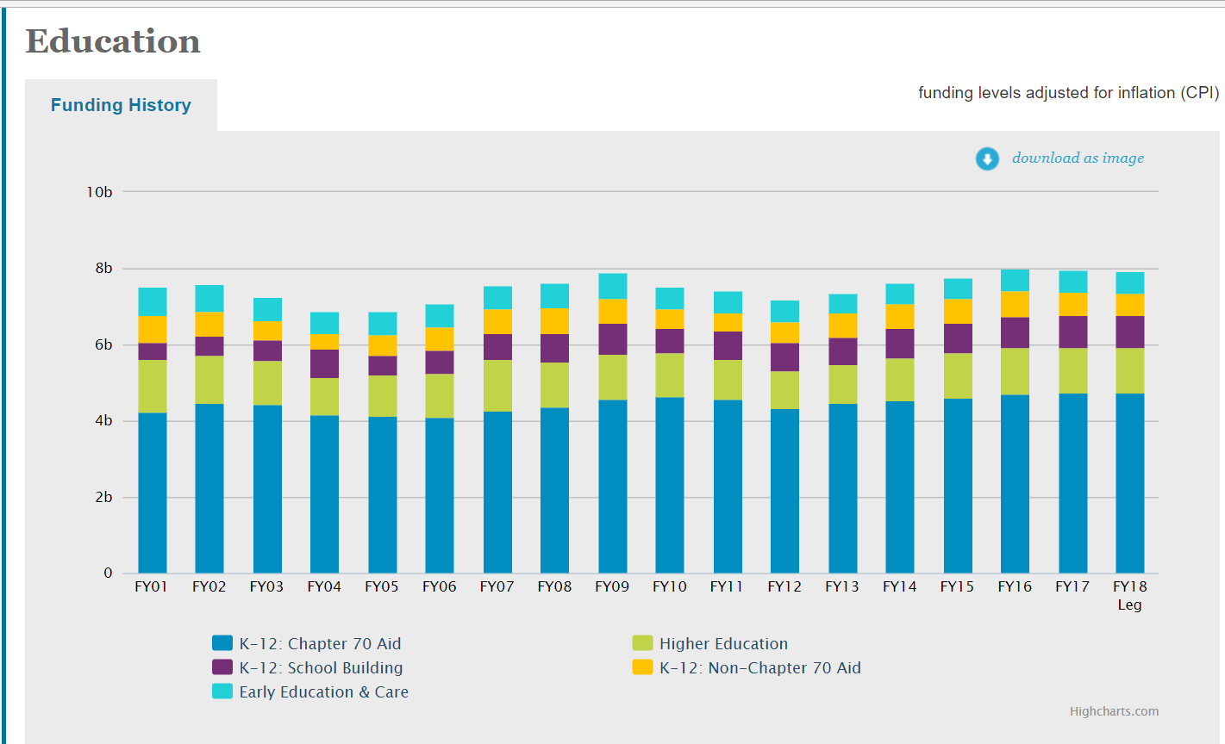
Task: Click yellow Non-Chapter 70 Aid legend swatch
Action: point(642,667)
